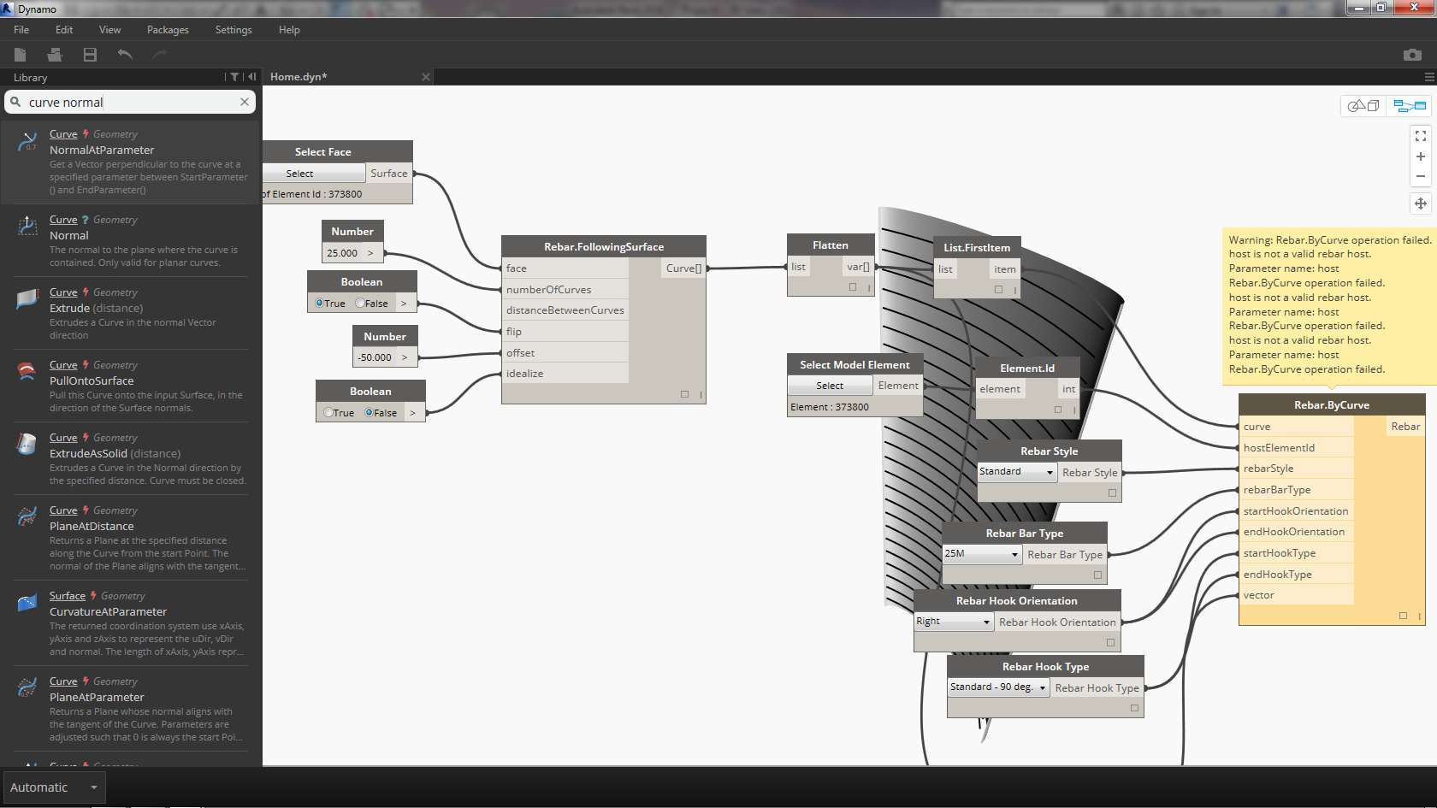Click the Curve Normal node icon
This screenshot has width=1437, height=808.
(27, 226)
